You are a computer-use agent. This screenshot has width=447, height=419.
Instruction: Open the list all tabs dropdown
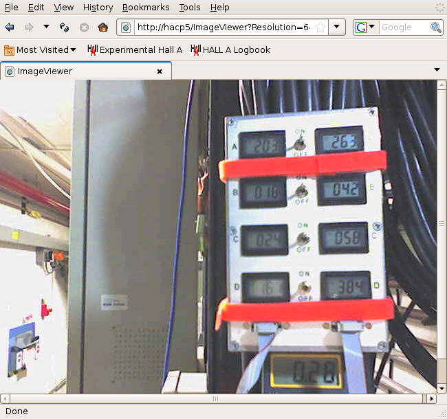pyautogui.click(x=437, y=70)
